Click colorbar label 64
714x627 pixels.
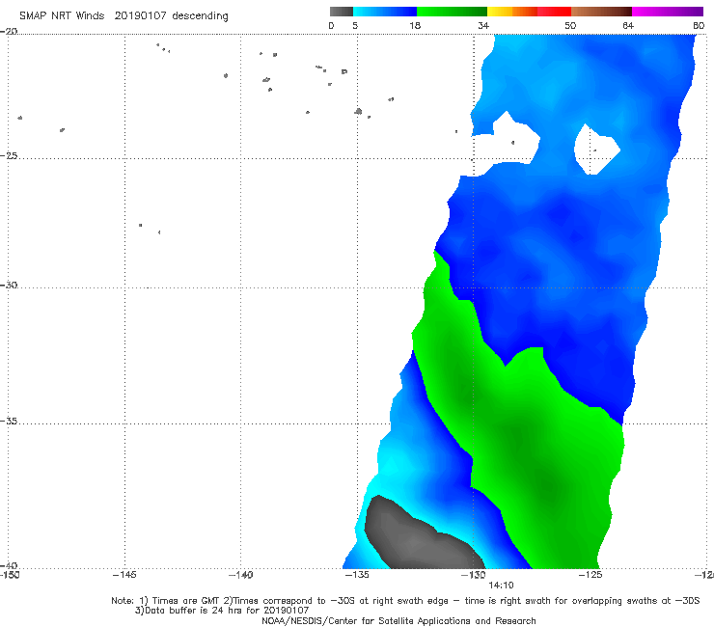point(628,25)
